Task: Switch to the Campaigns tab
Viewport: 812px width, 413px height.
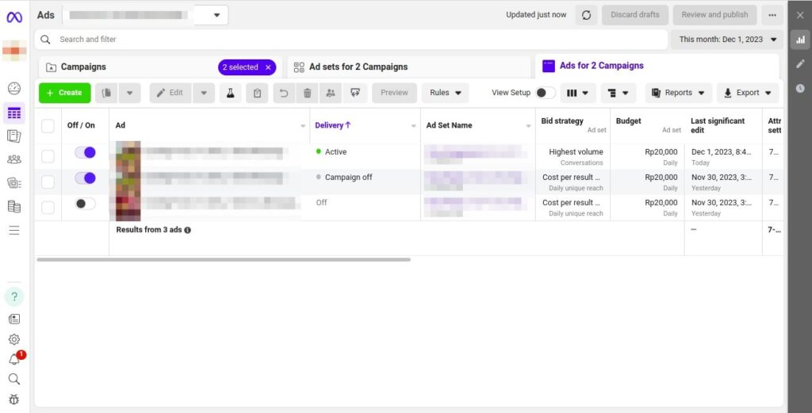Action: point(83,67)
